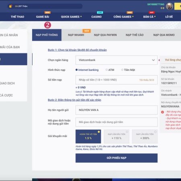Select the 1.5% refund promotion package
The image size is (181, 181).
[x=88, y=136]
